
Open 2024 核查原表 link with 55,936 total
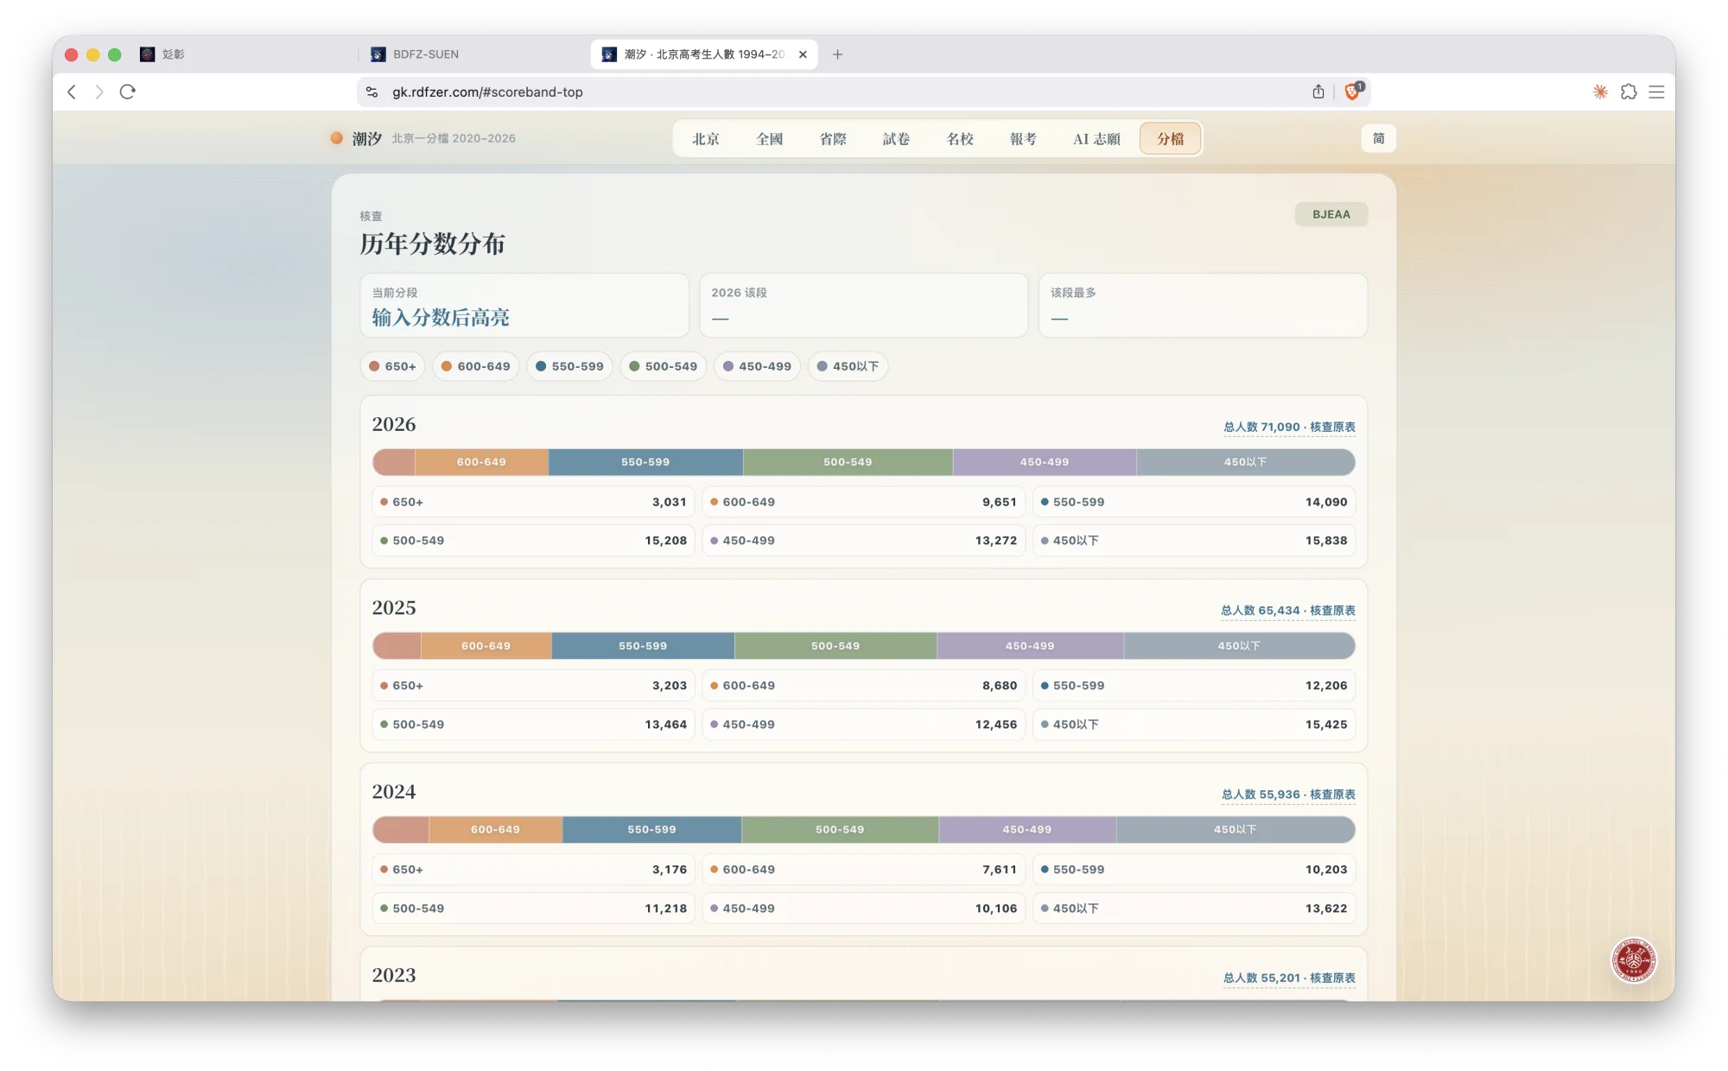pyautogui.click(x=1288, y=795)
